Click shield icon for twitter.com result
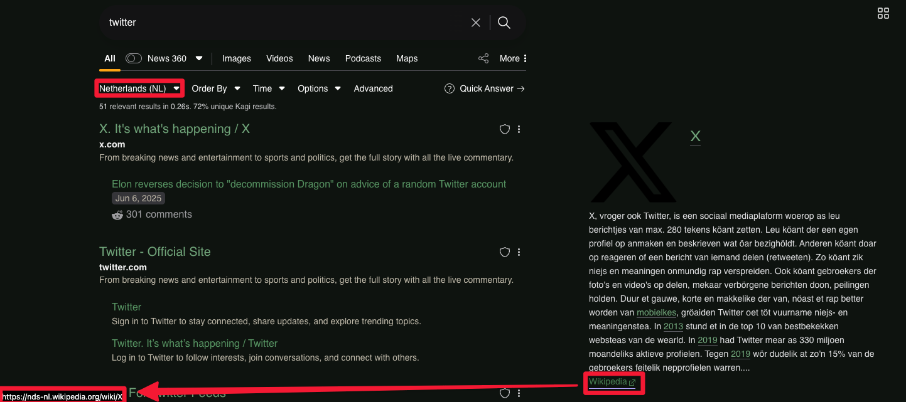 pyautogui.click(x=504, y=252)
